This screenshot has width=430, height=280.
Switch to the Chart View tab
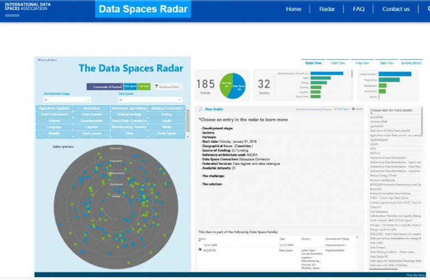tap(338, 63)
